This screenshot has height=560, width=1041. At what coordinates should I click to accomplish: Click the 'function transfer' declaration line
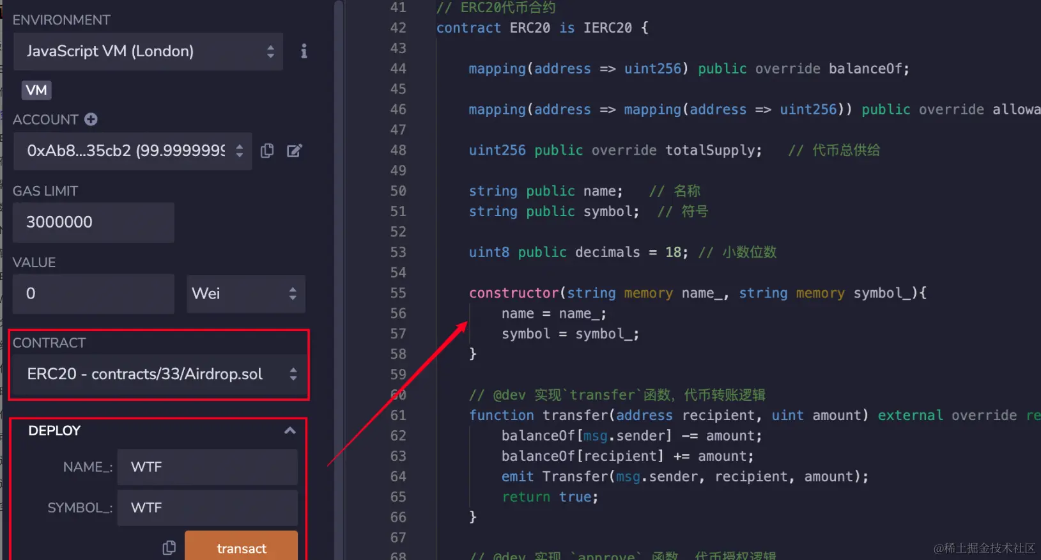[755, 416]
